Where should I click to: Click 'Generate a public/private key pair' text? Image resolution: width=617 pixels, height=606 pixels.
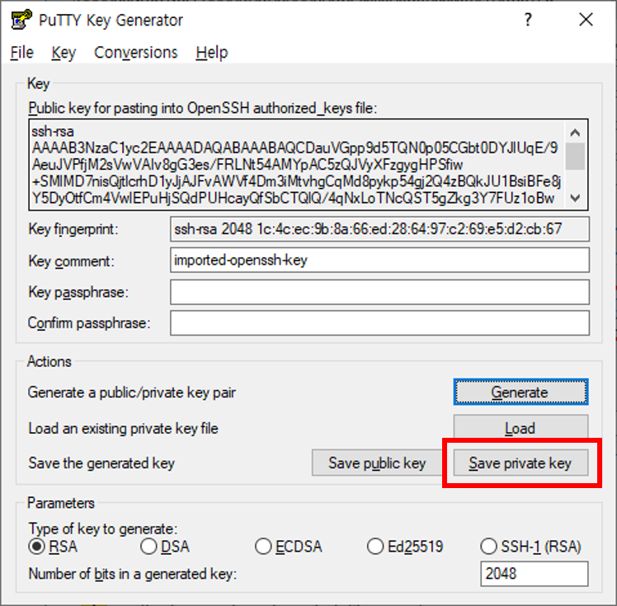pyautogui.click(x=132, y=392)
